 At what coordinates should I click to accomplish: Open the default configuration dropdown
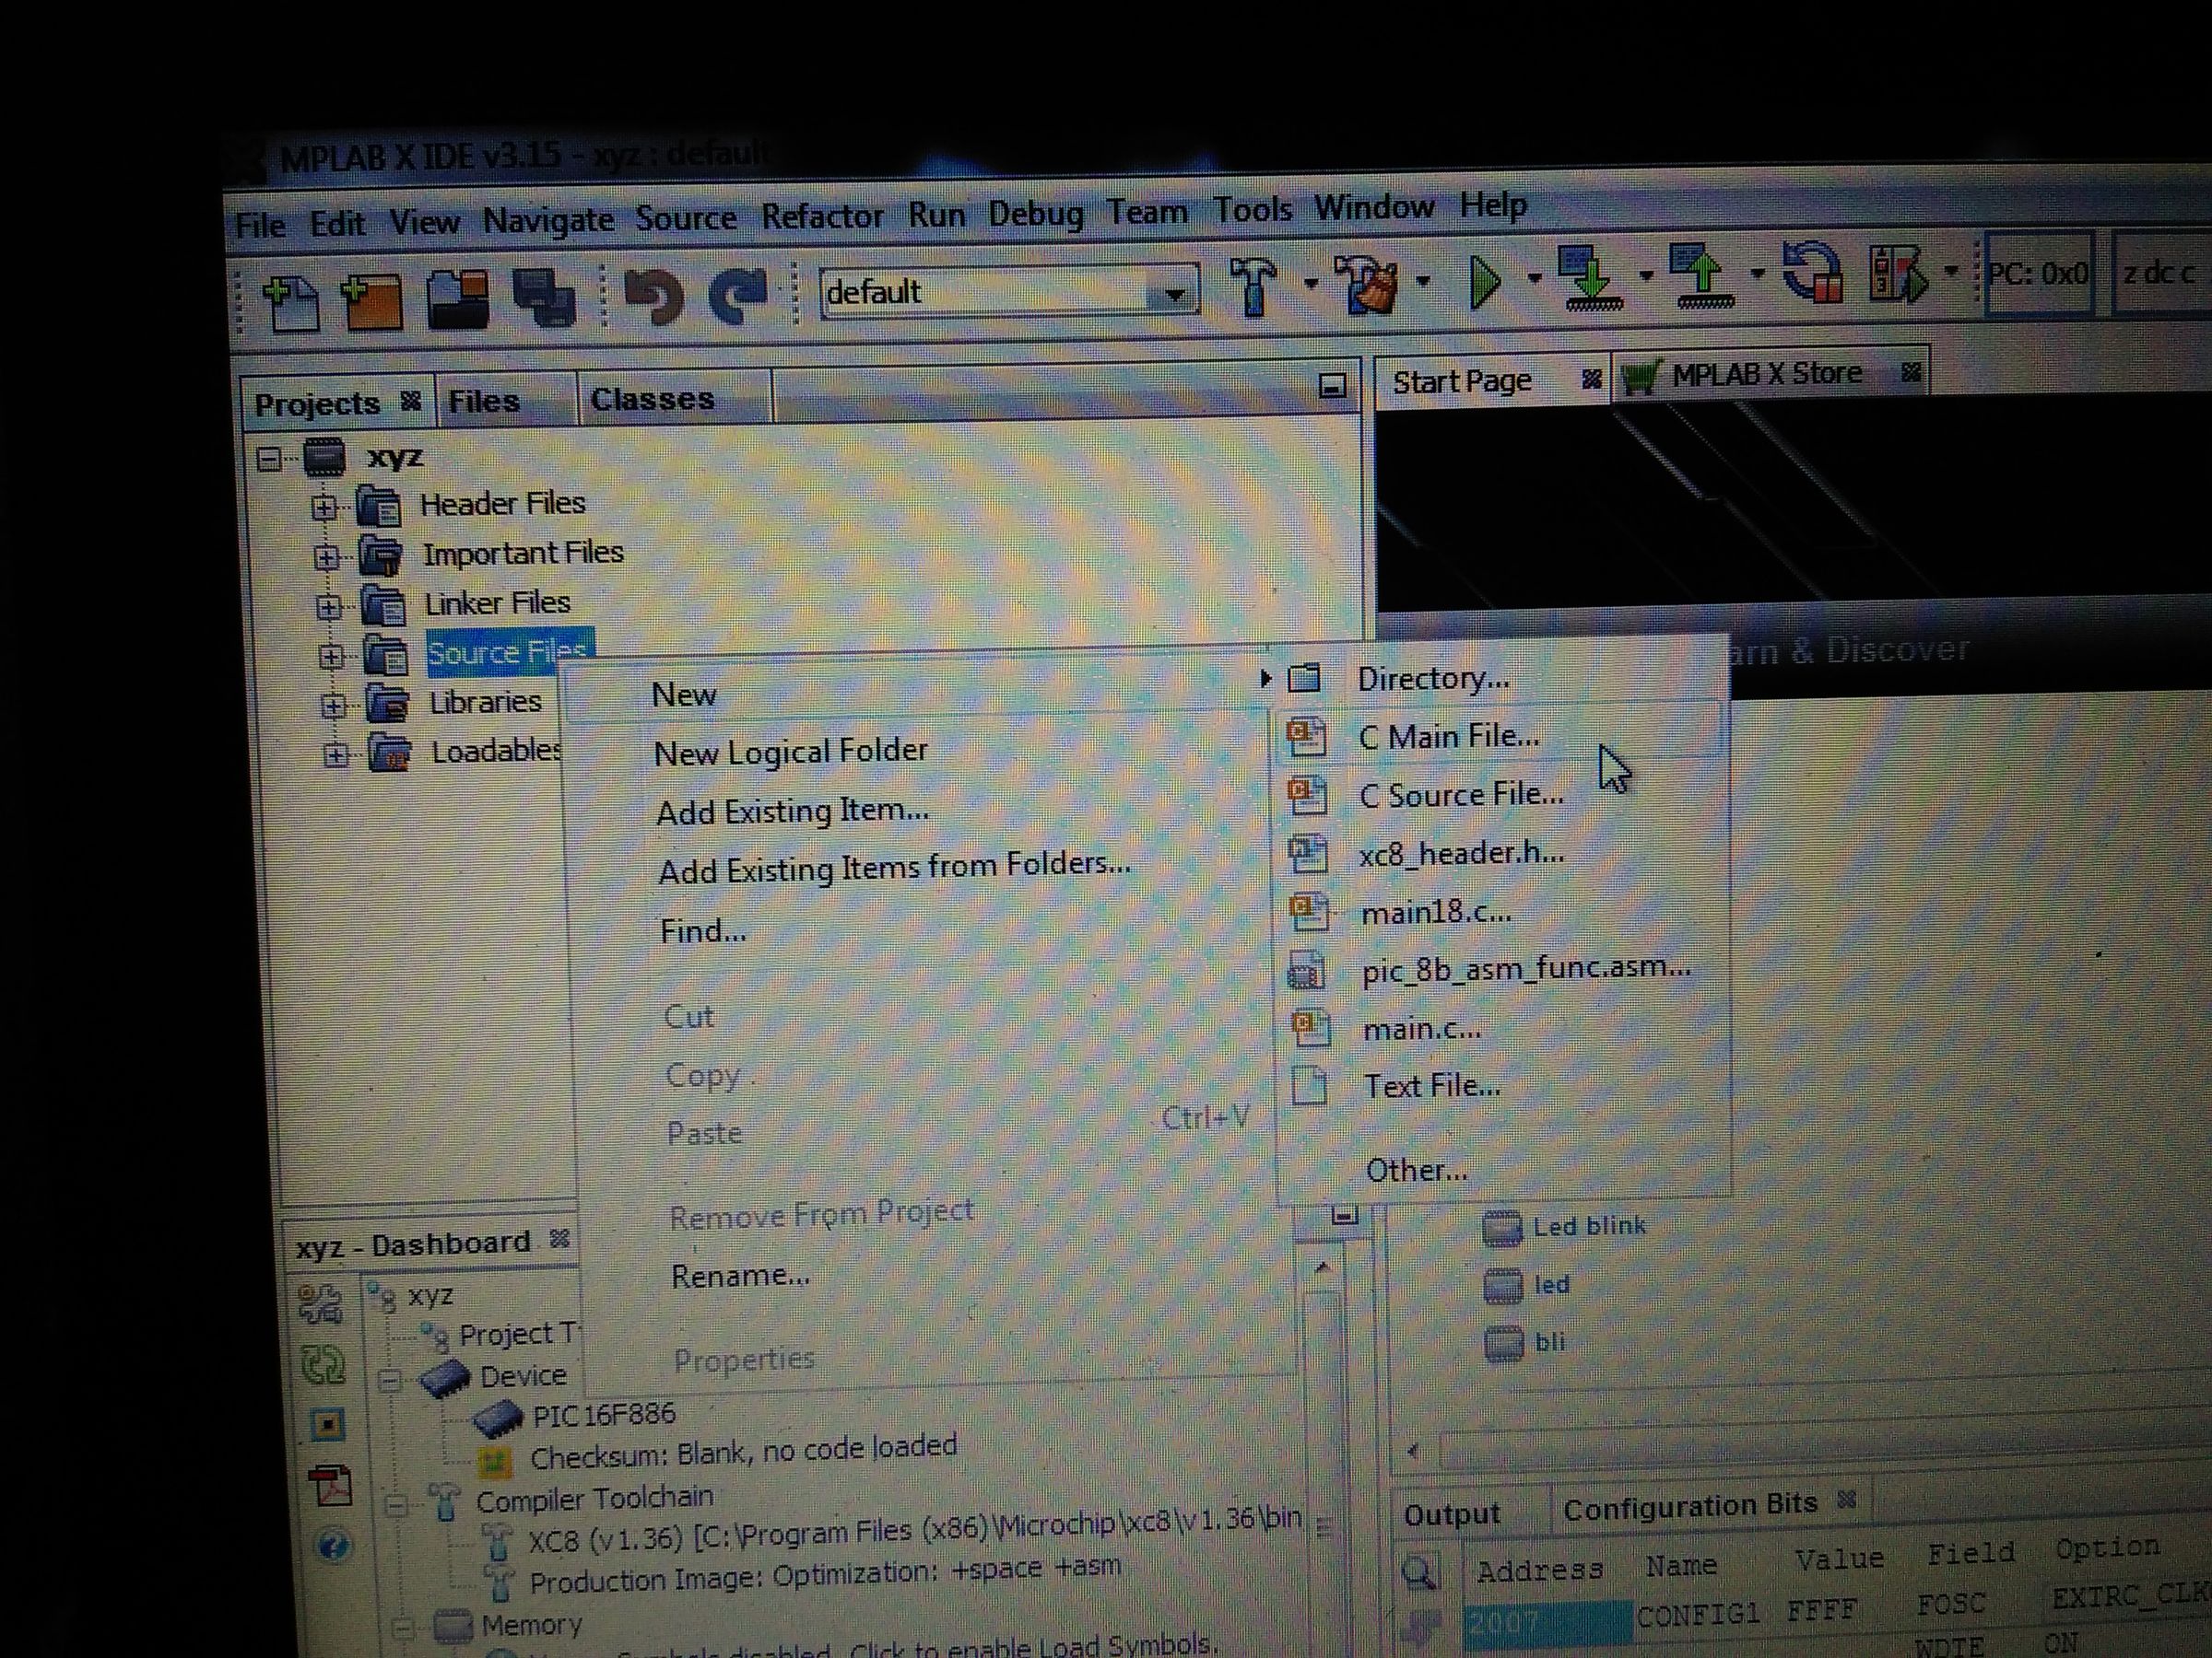click(1173, 294)
